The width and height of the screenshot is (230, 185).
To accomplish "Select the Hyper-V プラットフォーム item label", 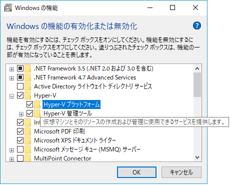I will [71, 104].
